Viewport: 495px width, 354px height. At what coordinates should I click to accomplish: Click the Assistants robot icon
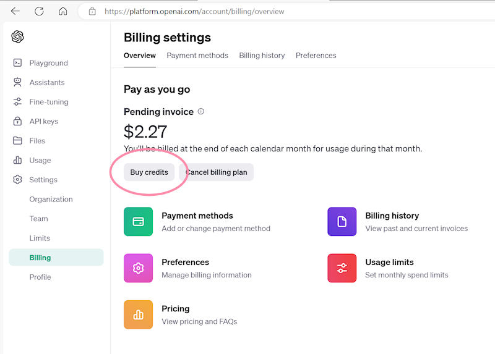coord(17,82)
